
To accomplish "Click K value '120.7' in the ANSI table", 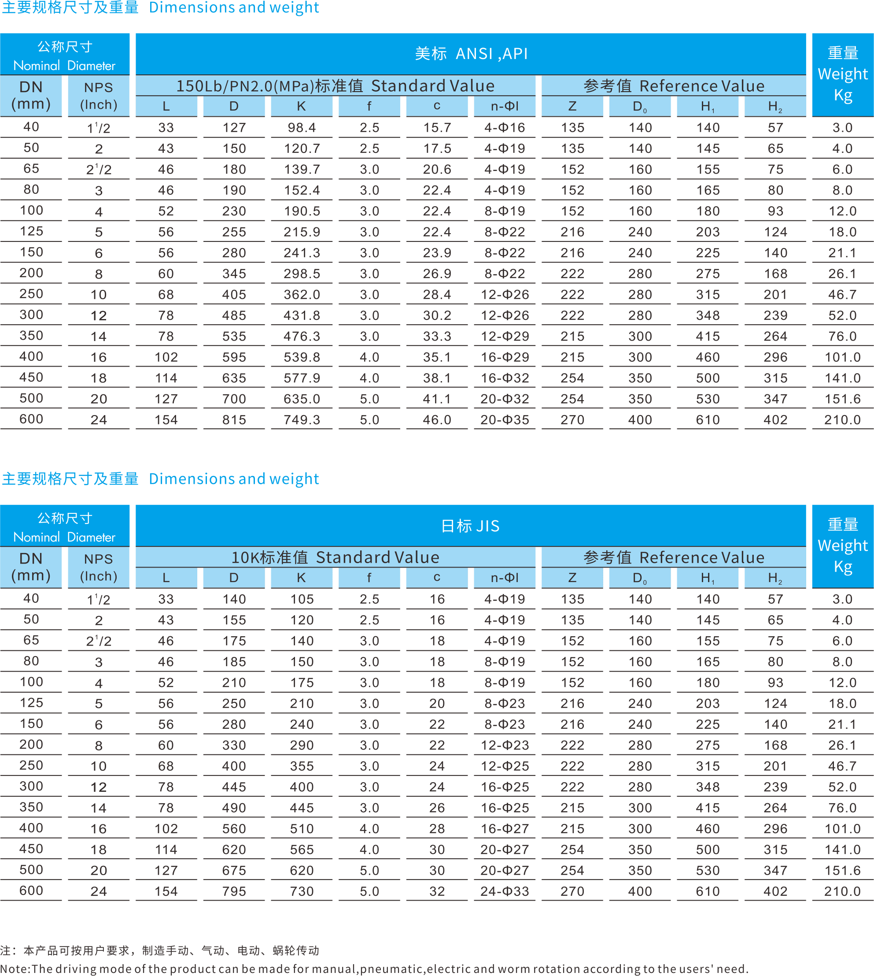I will click(302, 148).
